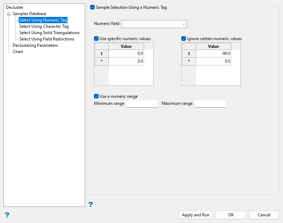
Task: Collapse the Samples Database tree node
Action: coord(8,14)
